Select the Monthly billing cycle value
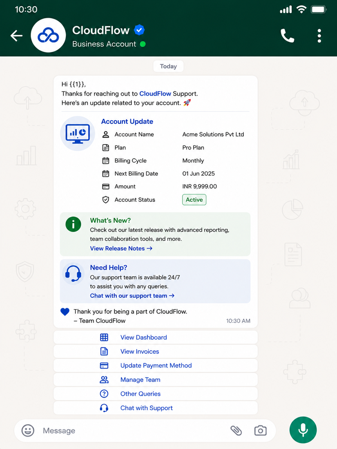Image resolution: width=337 pixels, height=449 pixels. pyautogui.click(x=193, y=161)
